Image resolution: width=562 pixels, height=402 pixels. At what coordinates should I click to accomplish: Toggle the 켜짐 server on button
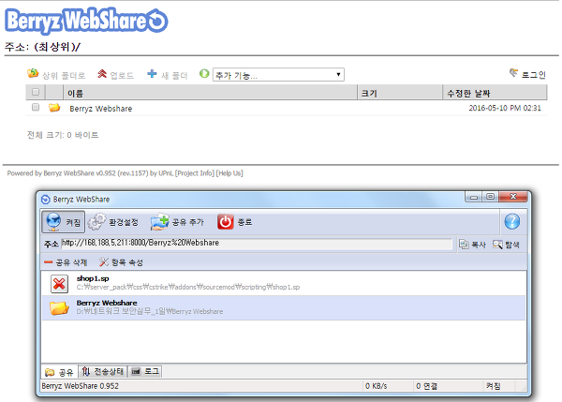pos(64,222)
